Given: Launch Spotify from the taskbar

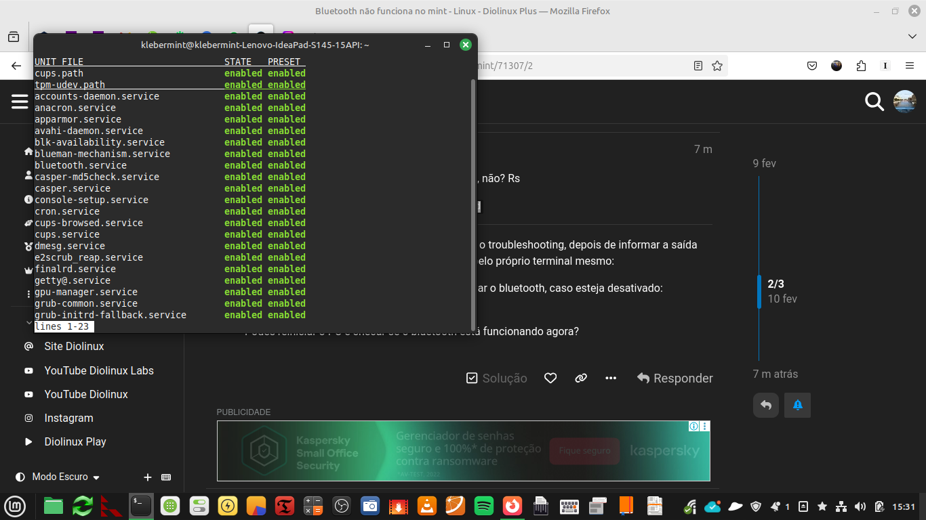Looking at the screenshot, I should coord(483,506).
